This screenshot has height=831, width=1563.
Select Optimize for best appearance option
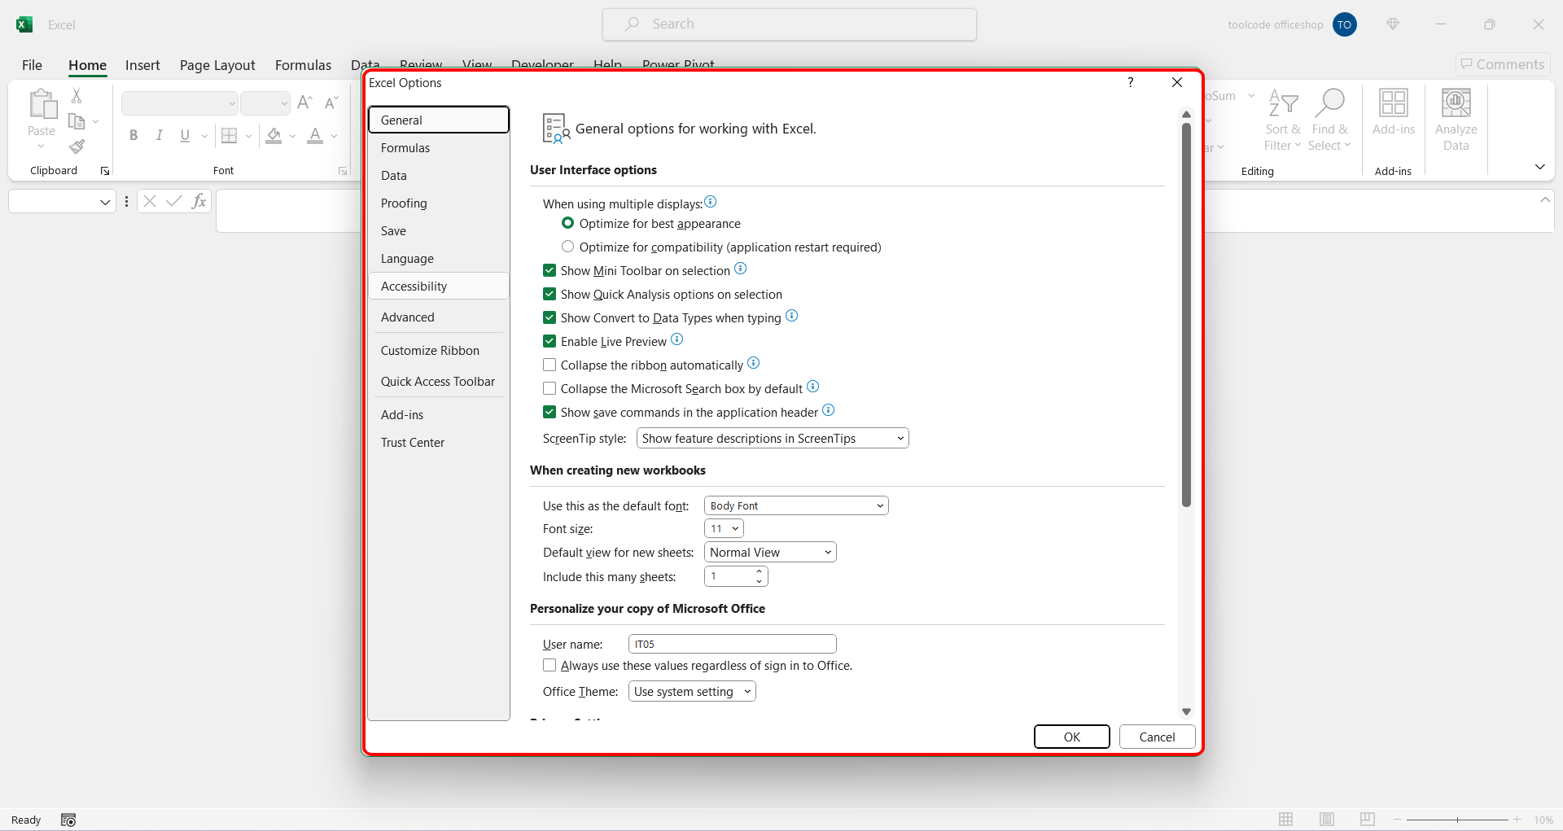click(568, 223)
